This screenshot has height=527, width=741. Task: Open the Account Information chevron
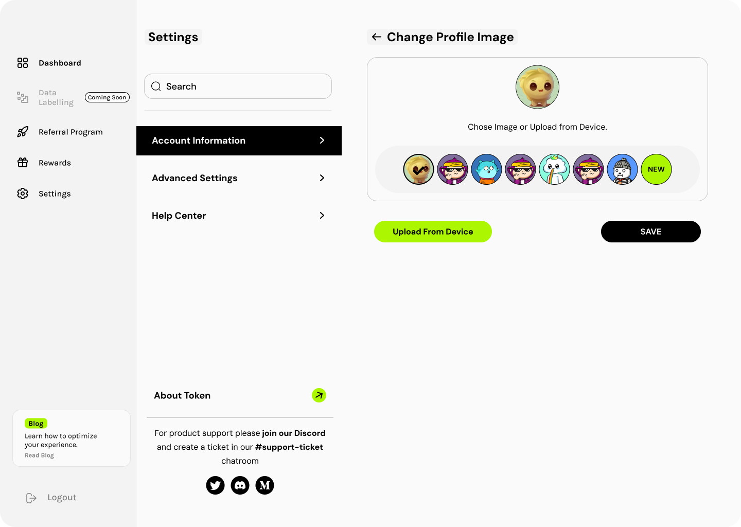[x=322, y=140]
